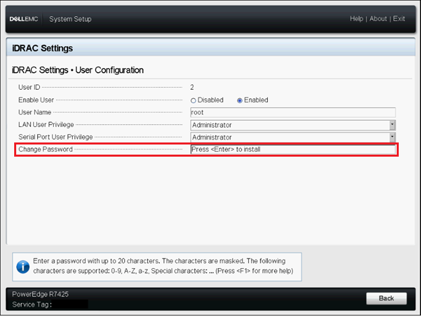This screenshot has width=421, height=316.
Task: Click the User ID value 2
Action: pyautogui.click(x=192, y=87)
